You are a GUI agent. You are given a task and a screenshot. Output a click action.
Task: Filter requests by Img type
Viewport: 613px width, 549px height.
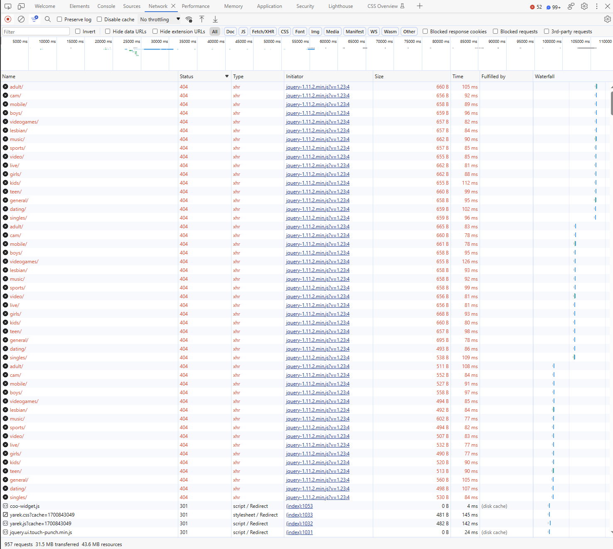click(315, 32)
